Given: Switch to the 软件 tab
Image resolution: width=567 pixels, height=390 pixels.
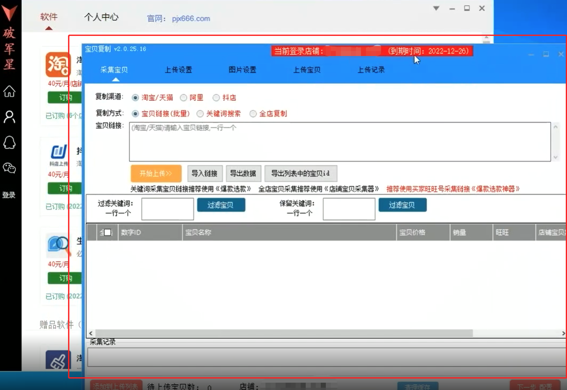Looking at the screenshot, I should point(49,17).
